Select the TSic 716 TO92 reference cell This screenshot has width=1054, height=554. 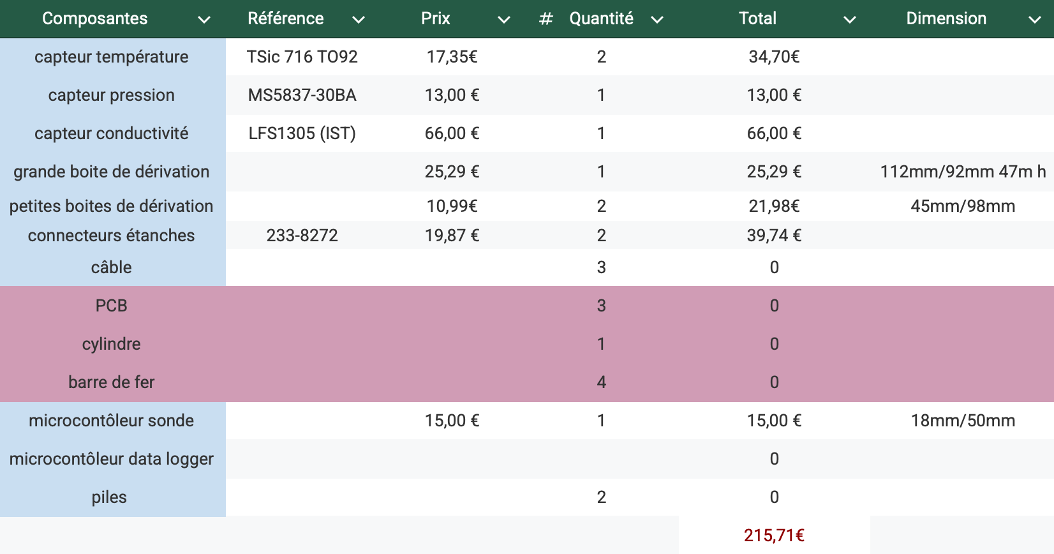tap(302, 57)
